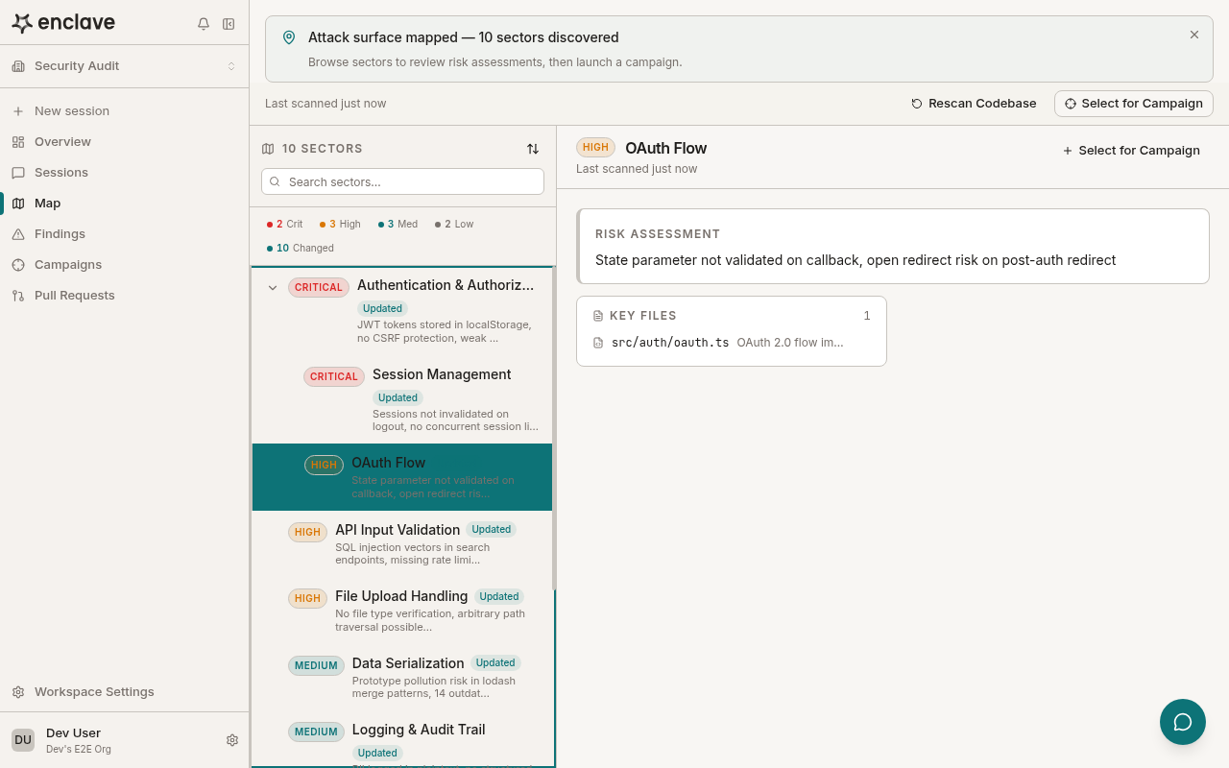Screen dimensions: 1229x768
Task: Click MEDIUM badge on Data Serialization
Action: point(316,665)
